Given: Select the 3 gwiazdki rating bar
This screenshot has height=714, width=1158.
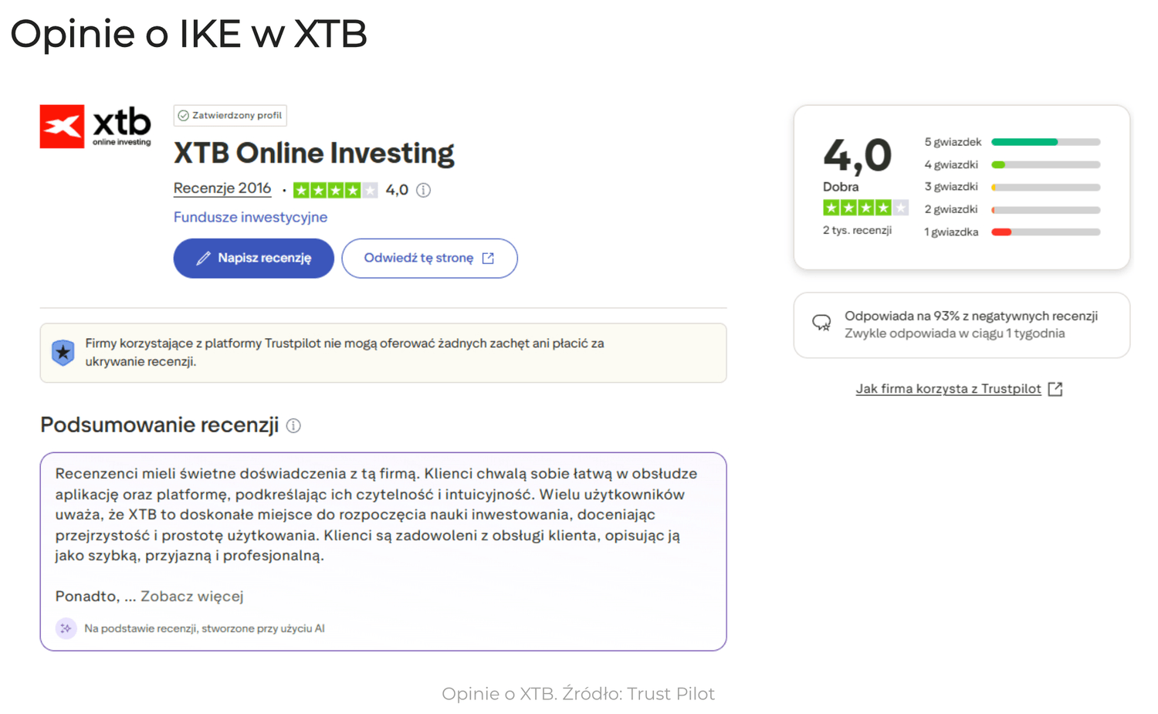Looking at the screenshot, I should (x=1045, y=188).
